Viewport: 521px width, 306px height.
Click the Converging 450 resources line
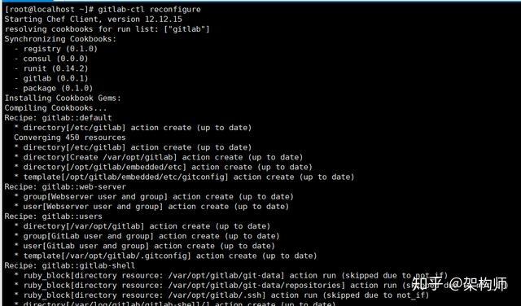pos(70,138)
